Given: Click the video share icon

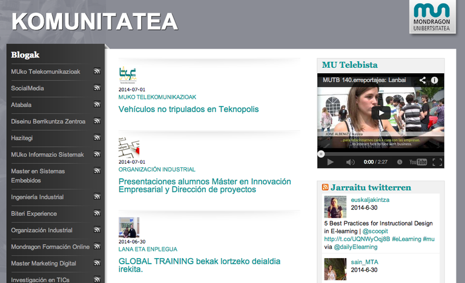Looking at the screenshot, I should (422, 80).
